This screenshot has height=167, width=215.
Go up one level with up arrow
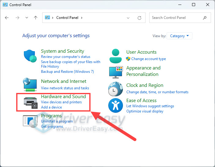point(35,18)
